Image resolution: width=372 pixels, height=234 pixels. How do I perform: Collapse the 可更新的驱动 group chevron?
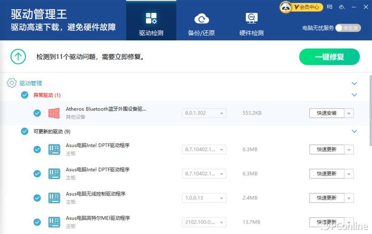(x=354, y=131)
